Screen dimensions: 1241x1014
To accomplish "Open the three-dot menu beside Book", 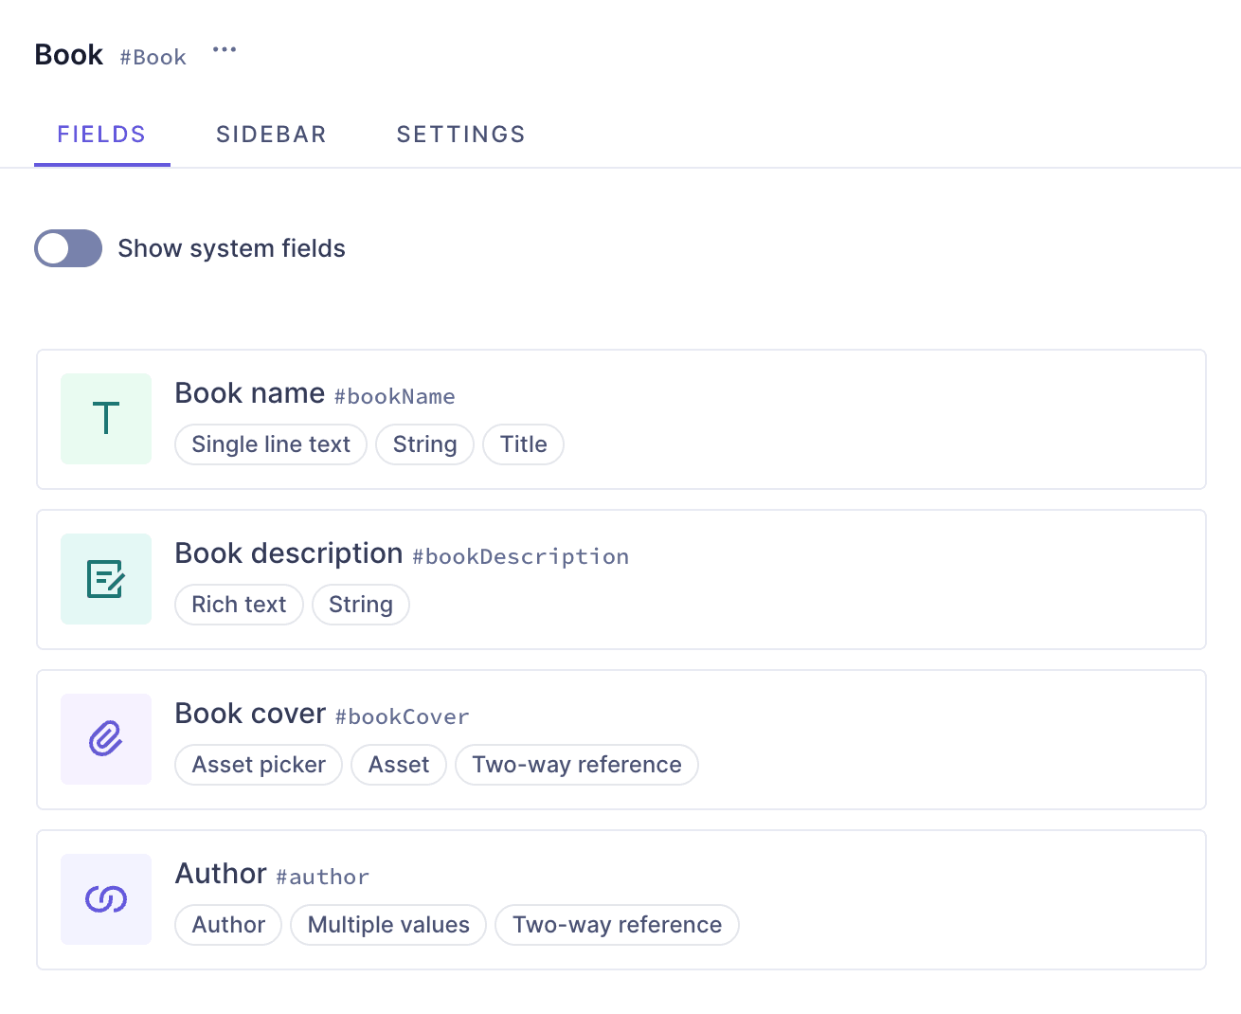I will click(225, 50).
